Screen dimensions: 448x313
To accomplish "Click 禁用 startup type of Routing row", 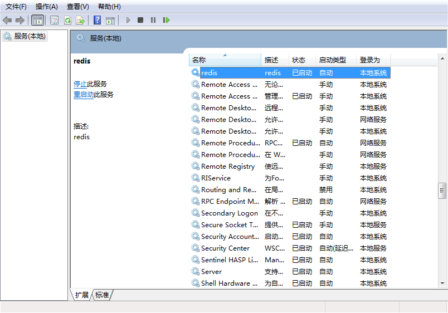I will pos(326,189).
